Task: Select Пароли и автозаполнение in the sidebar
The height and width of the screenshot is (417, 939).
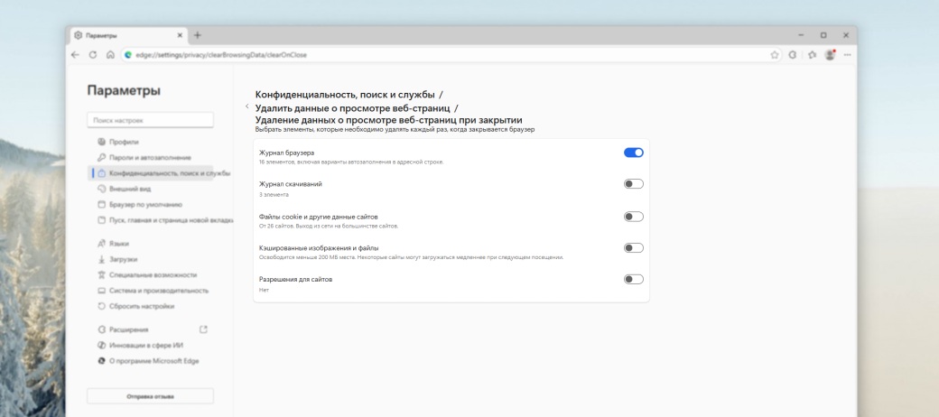Action: click(150, 157)
